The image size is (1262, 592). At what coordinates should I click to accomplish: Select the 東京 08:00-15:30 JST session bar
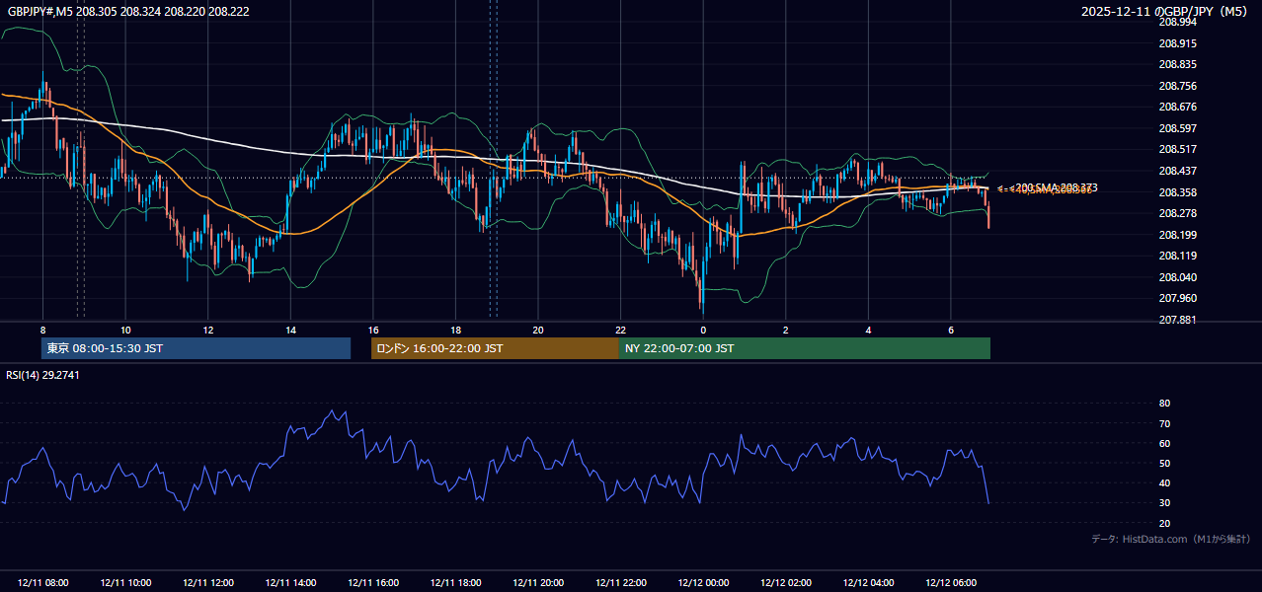click(x=196, y=348)
